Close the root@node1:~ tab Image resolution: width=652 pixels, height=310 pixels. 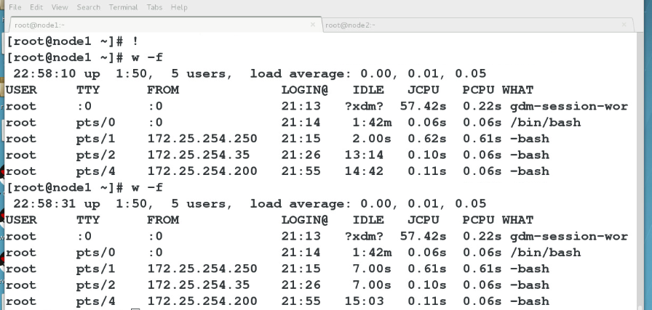point(313,25)
